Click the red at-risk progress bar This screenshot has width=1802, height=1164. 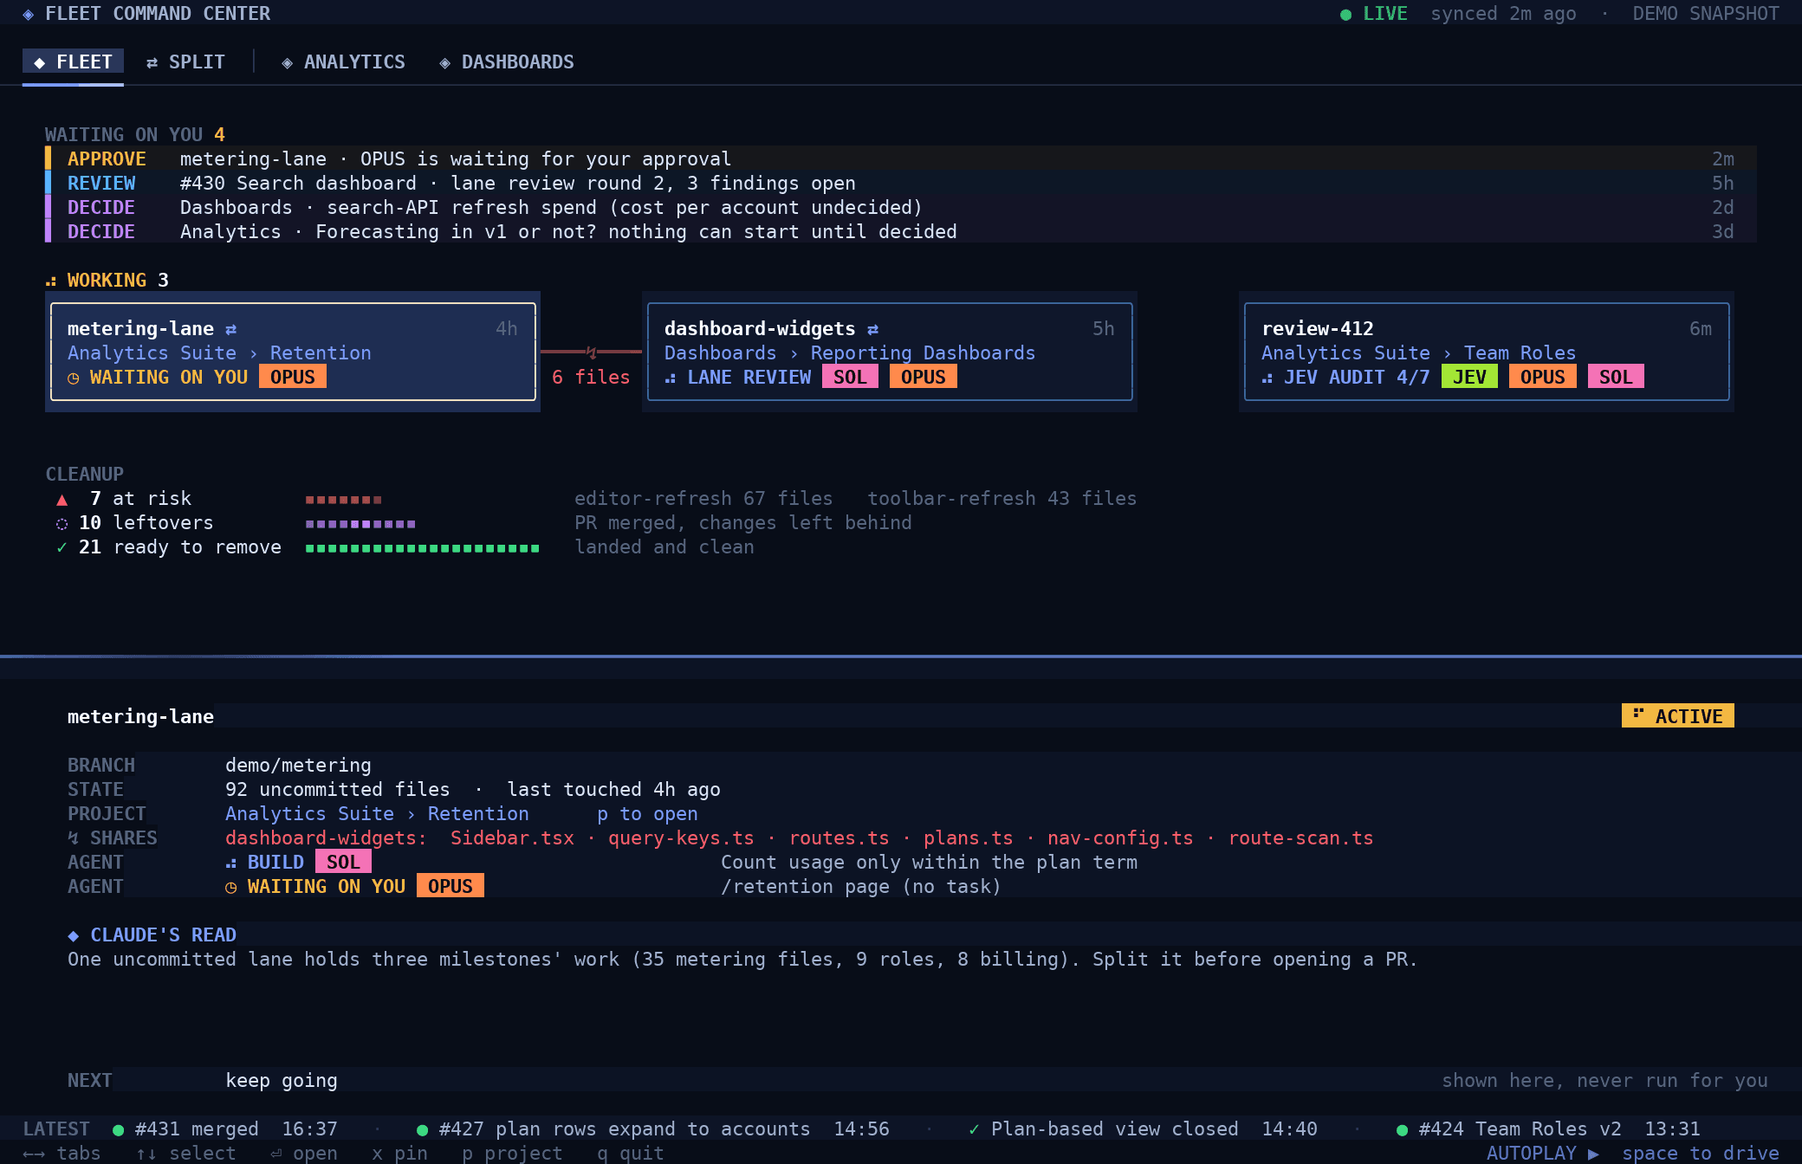click(343, 500)
